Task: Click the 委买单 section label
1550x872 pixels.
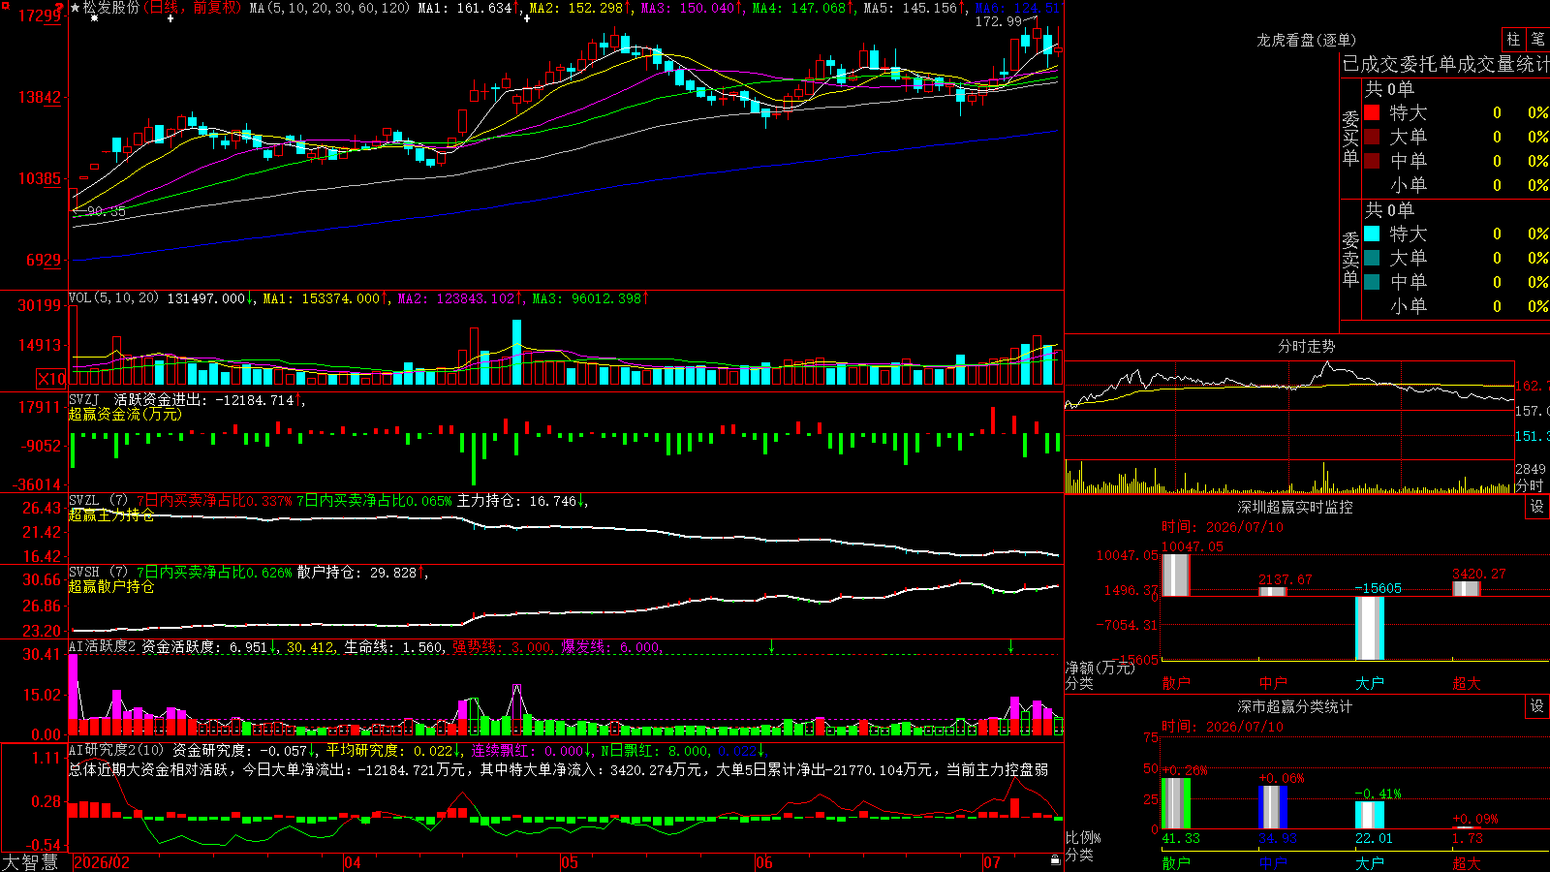Action: pos(1350,138)
